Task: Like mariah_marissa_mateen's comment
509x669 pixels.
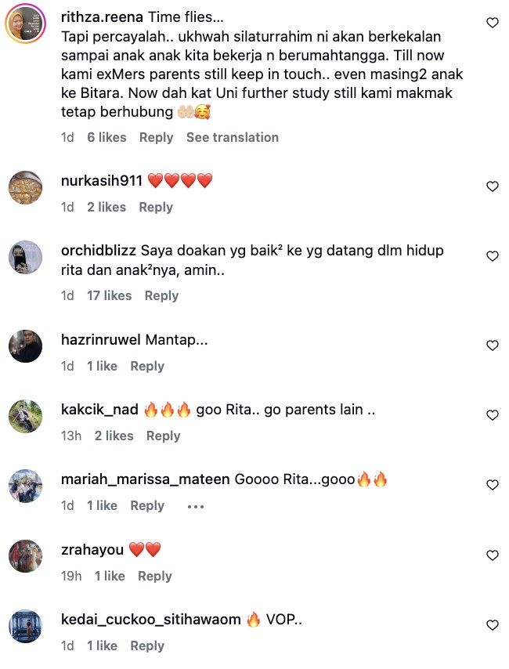Action: click(493, 485)
